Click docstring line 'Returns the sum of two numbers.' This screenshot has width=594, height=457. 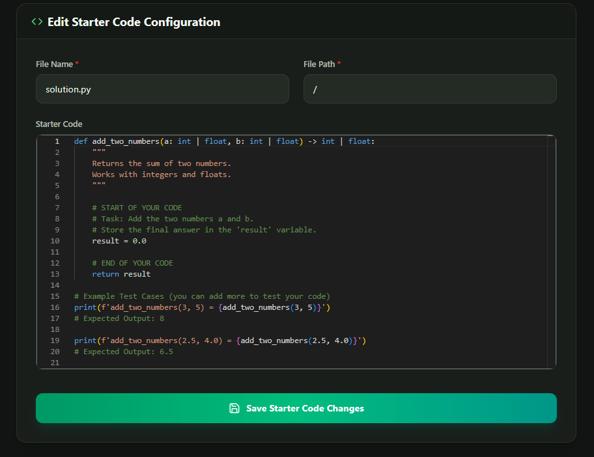click(162, 163)
